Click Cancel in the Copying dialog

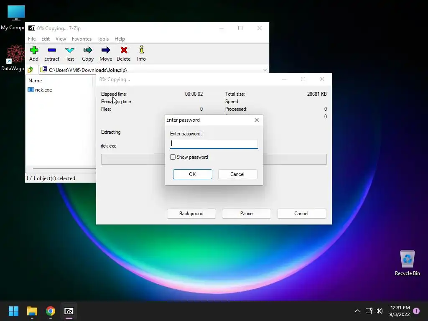(301, 214)
